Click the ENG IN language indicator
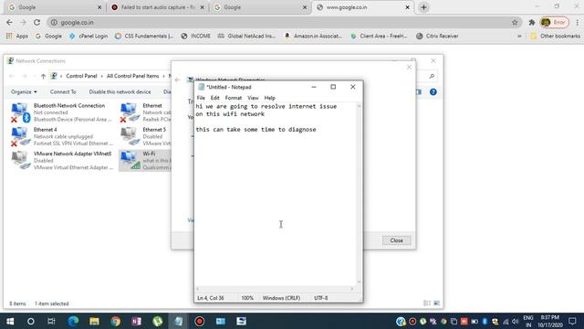The image size is (584, 329). point(528,321)
